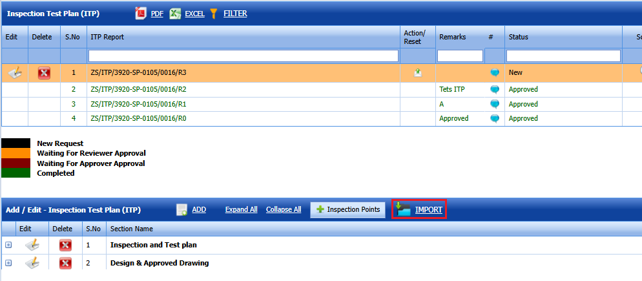Open the EXCEL link
Viewport: 642px width, 281px height.
click(x=194, y=14)
